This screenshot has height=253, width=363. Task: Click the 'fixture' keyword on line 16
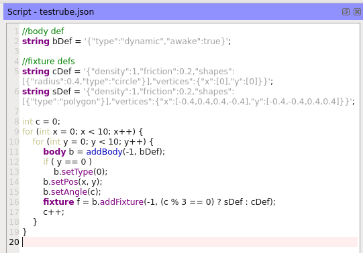pos(58,202)
